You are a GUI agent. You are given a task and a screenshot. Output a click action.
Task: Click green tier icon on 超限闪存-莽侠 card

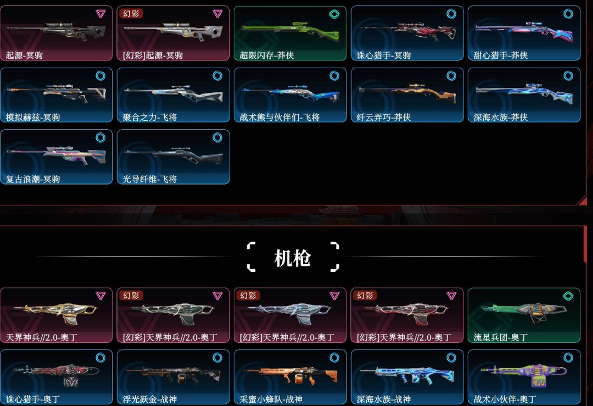[x=334, y=14]
